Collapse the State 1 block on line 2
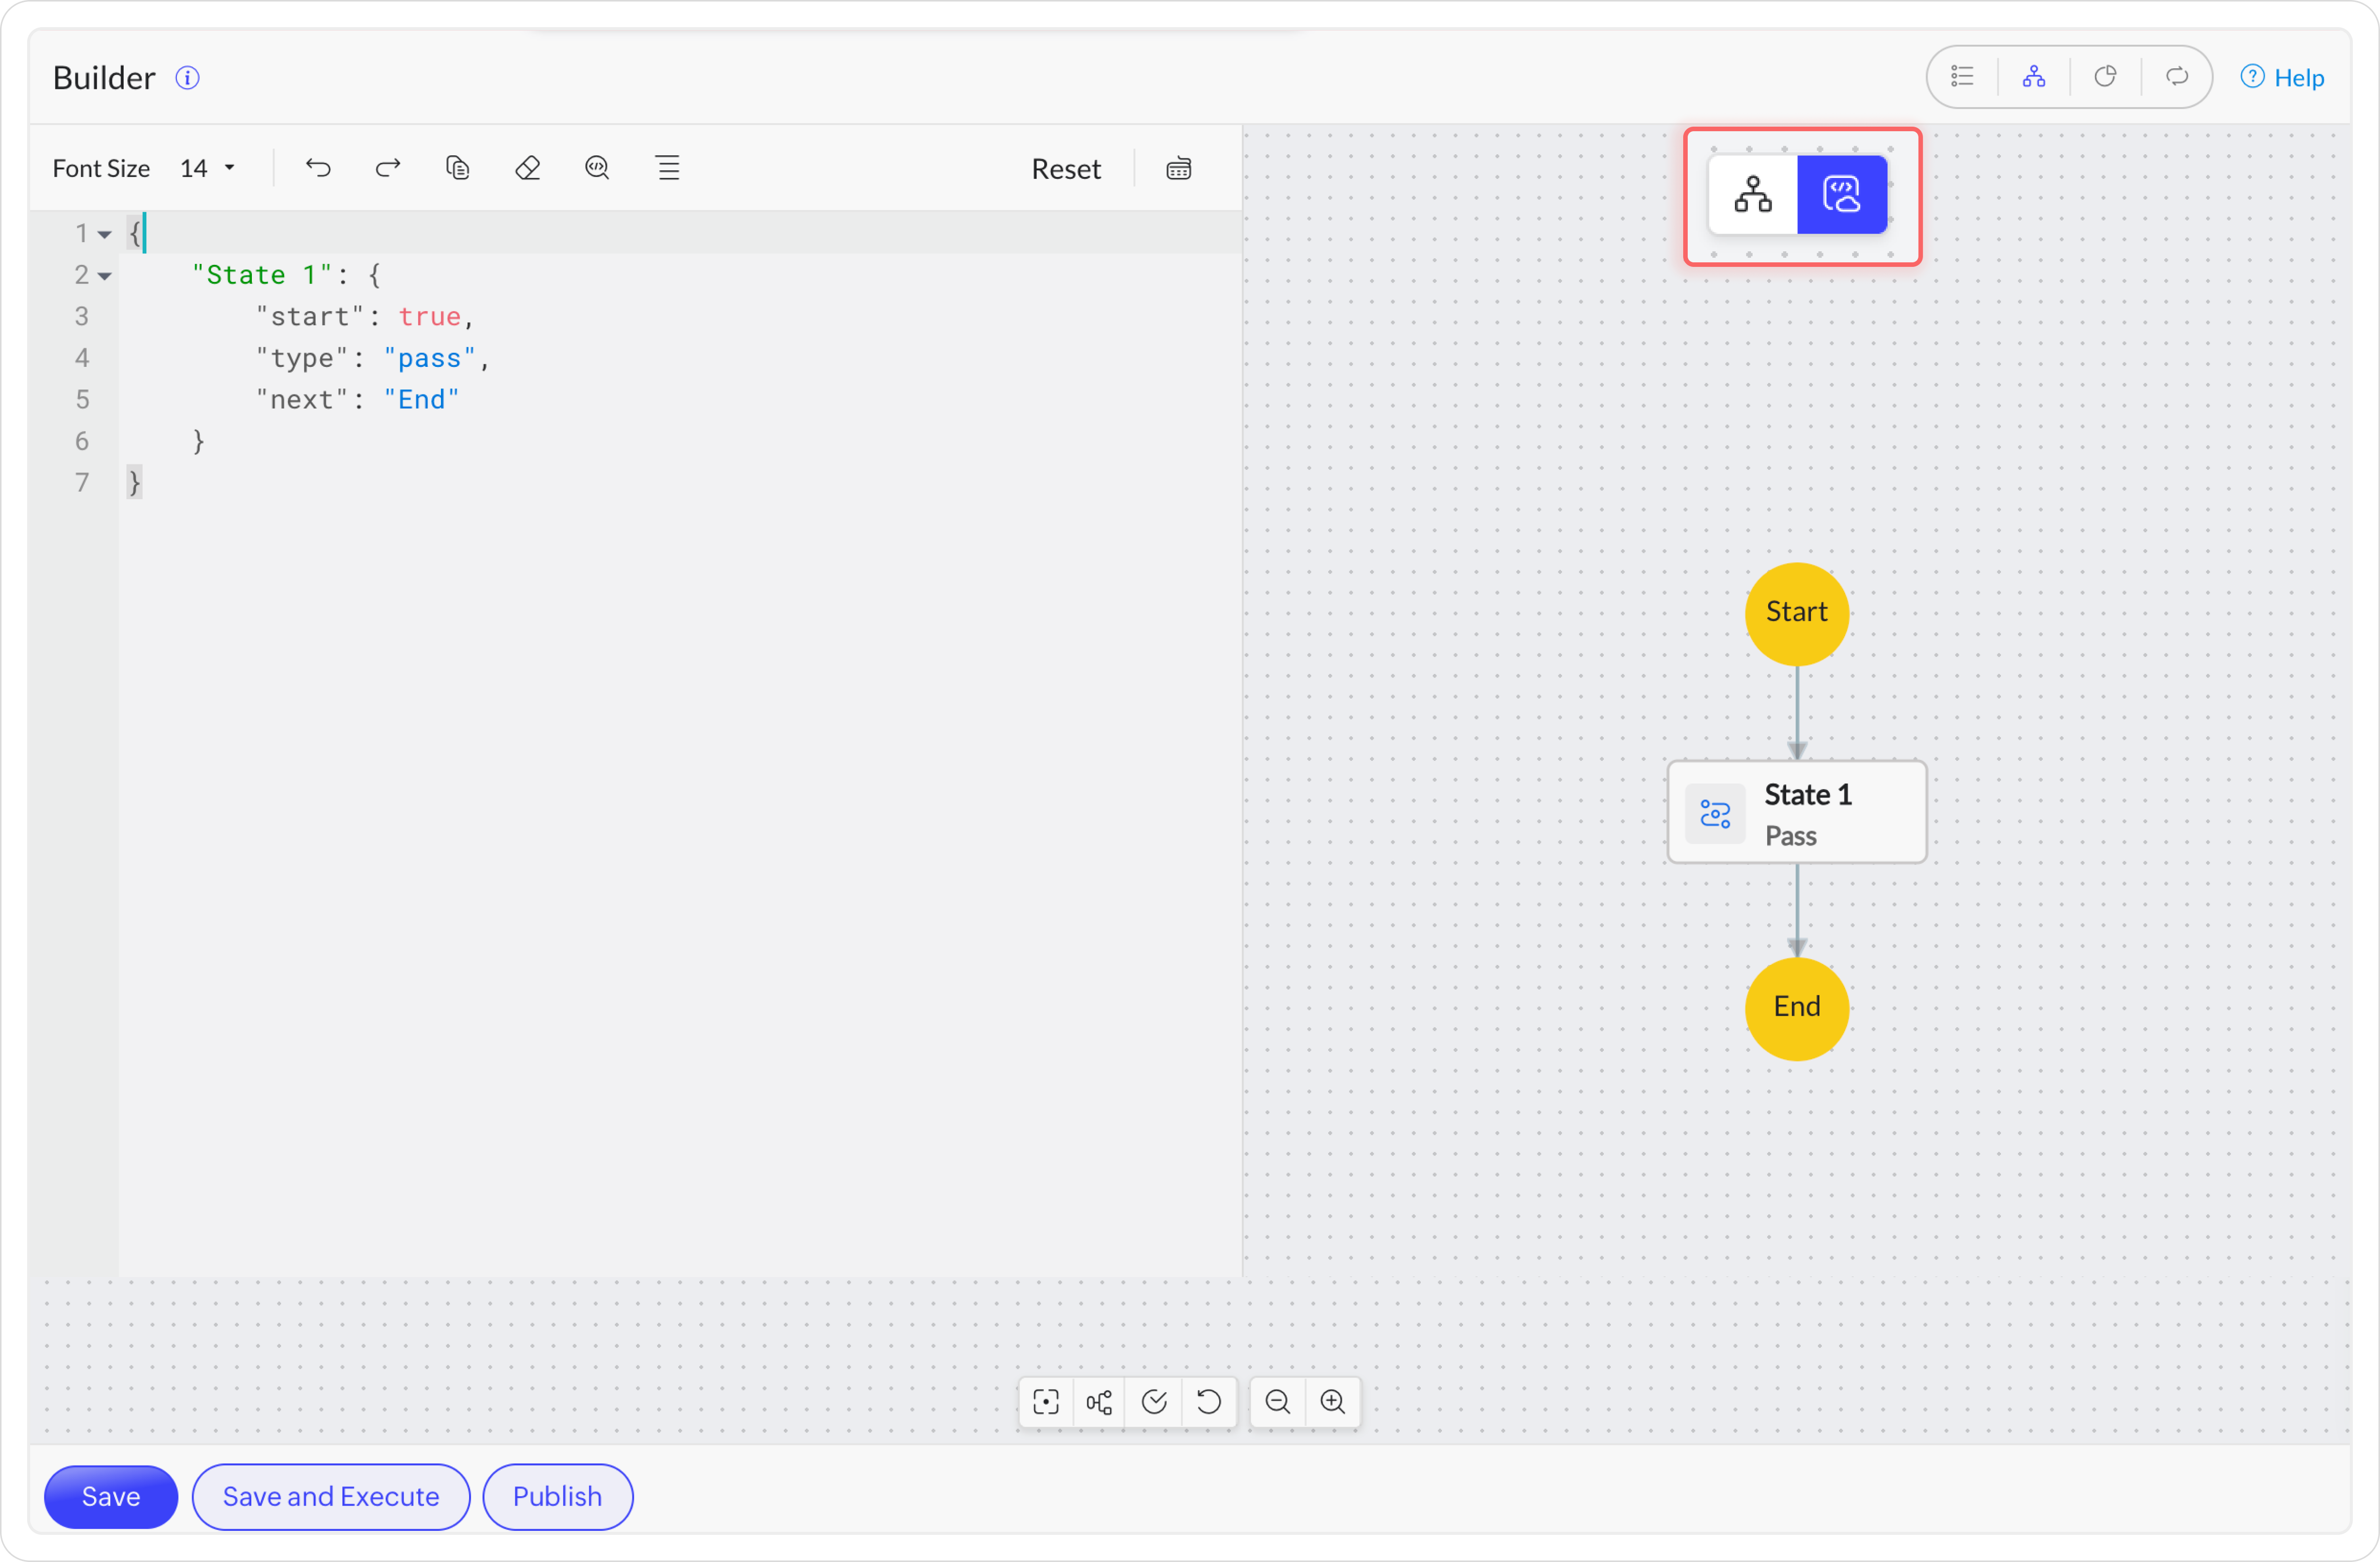This screenshot has height=1562, width=2380. click(x=104, y=276)
